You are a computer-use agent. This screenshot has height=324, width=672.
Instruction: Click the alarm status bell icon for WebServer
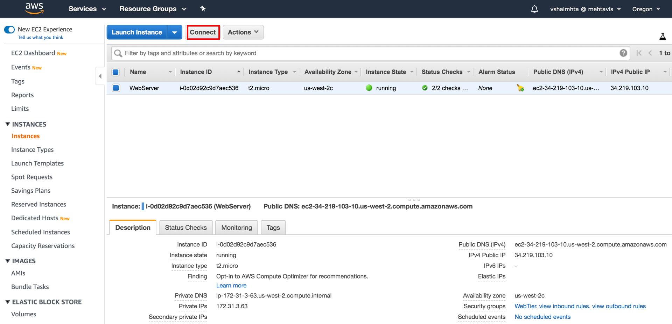pos(520,88)
